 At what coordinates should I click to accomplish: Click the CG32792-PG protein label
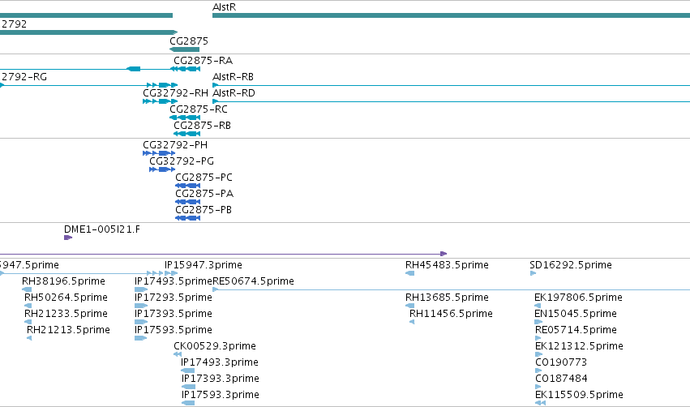pyautogui.click(x=182, y=161)
